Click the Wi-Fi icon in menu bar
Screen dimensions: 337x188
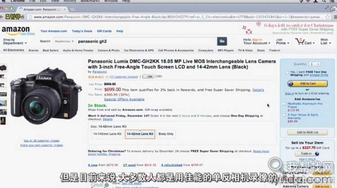click(x=308, y=1)
